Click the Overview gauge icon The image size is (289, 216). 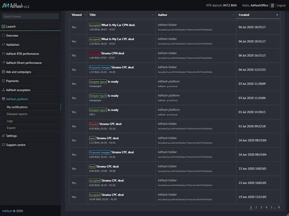point(3,35)
